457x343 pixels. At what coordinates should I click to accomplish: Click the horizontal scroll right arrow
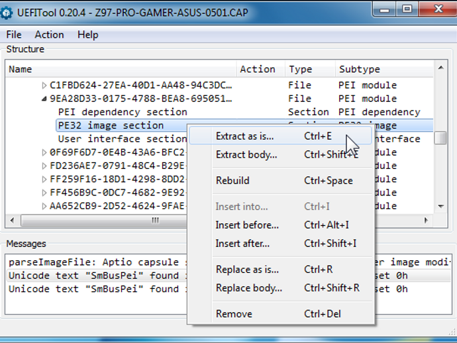(427, 220)
